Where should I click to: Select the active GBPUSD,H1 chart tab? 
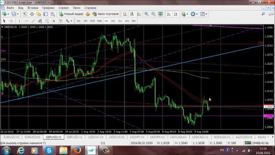pos(53,137)
